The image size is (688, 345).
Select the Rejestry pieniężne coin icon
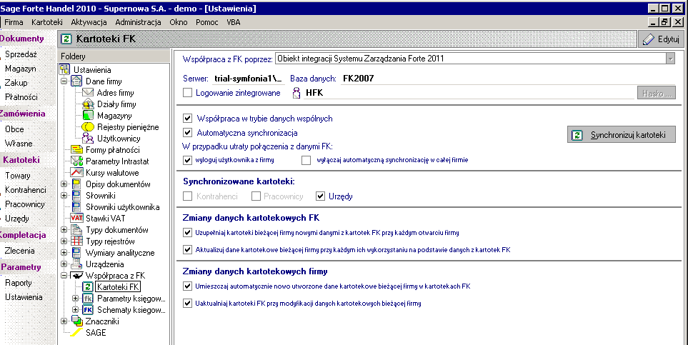[x=88, y=127]
